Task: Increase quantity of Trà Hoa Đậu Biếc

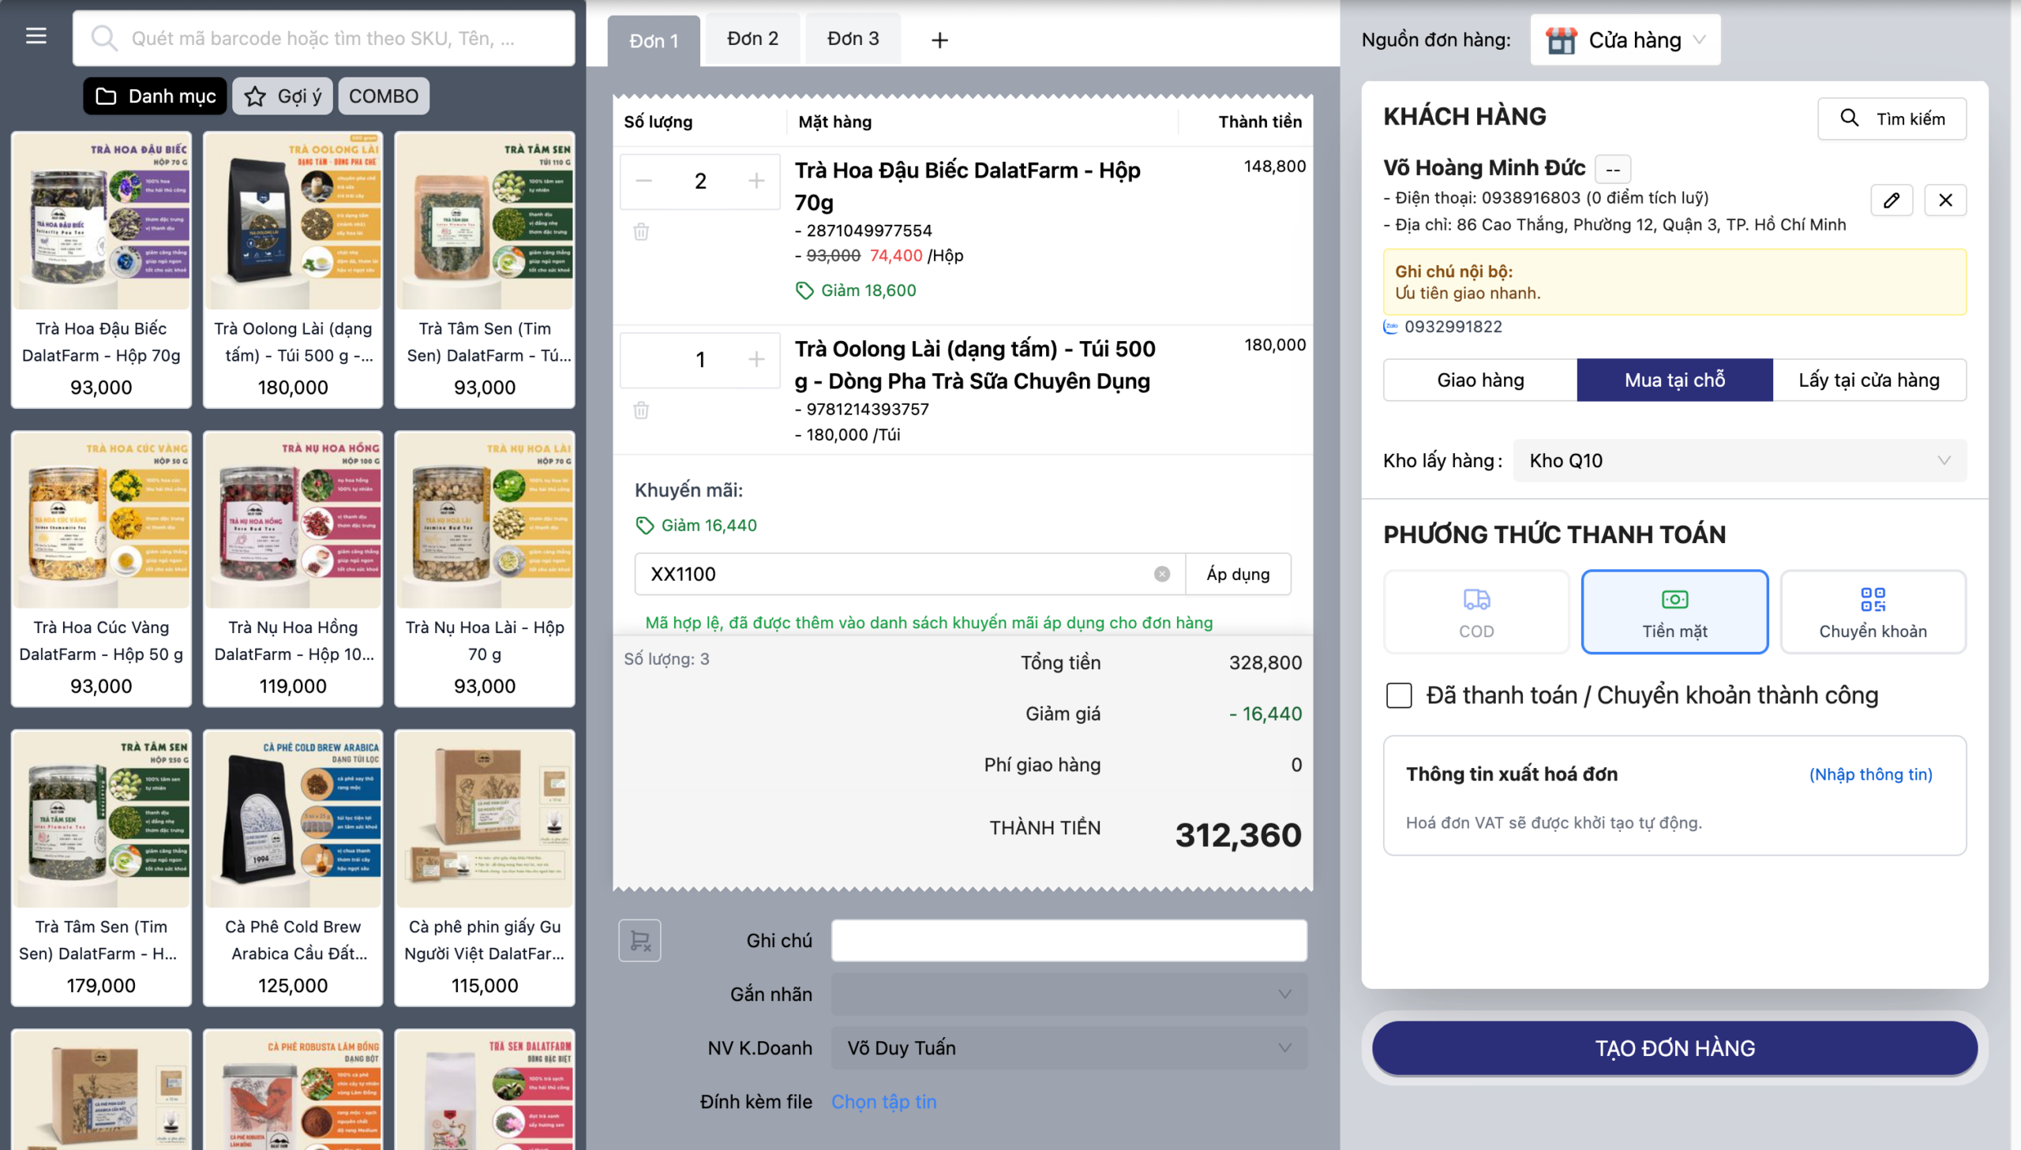Action: pos(756,181)
